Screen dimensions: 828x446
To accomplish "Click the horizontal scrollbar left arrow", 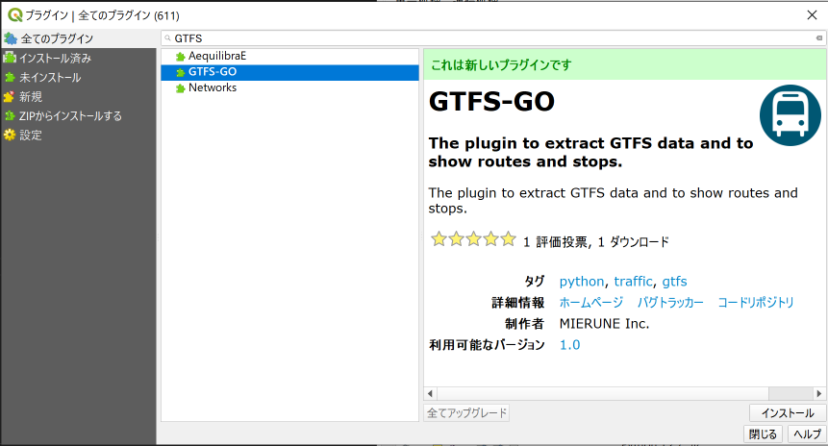I will click(x=431, y=394).
